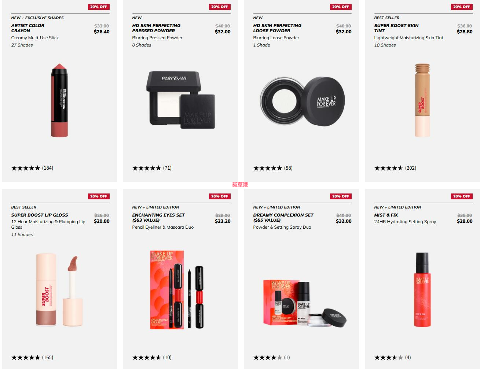Select the Super Boost Lip Gloss image
Screen dimensions: 480x369
pyautogui.click(x=59, y=290)
